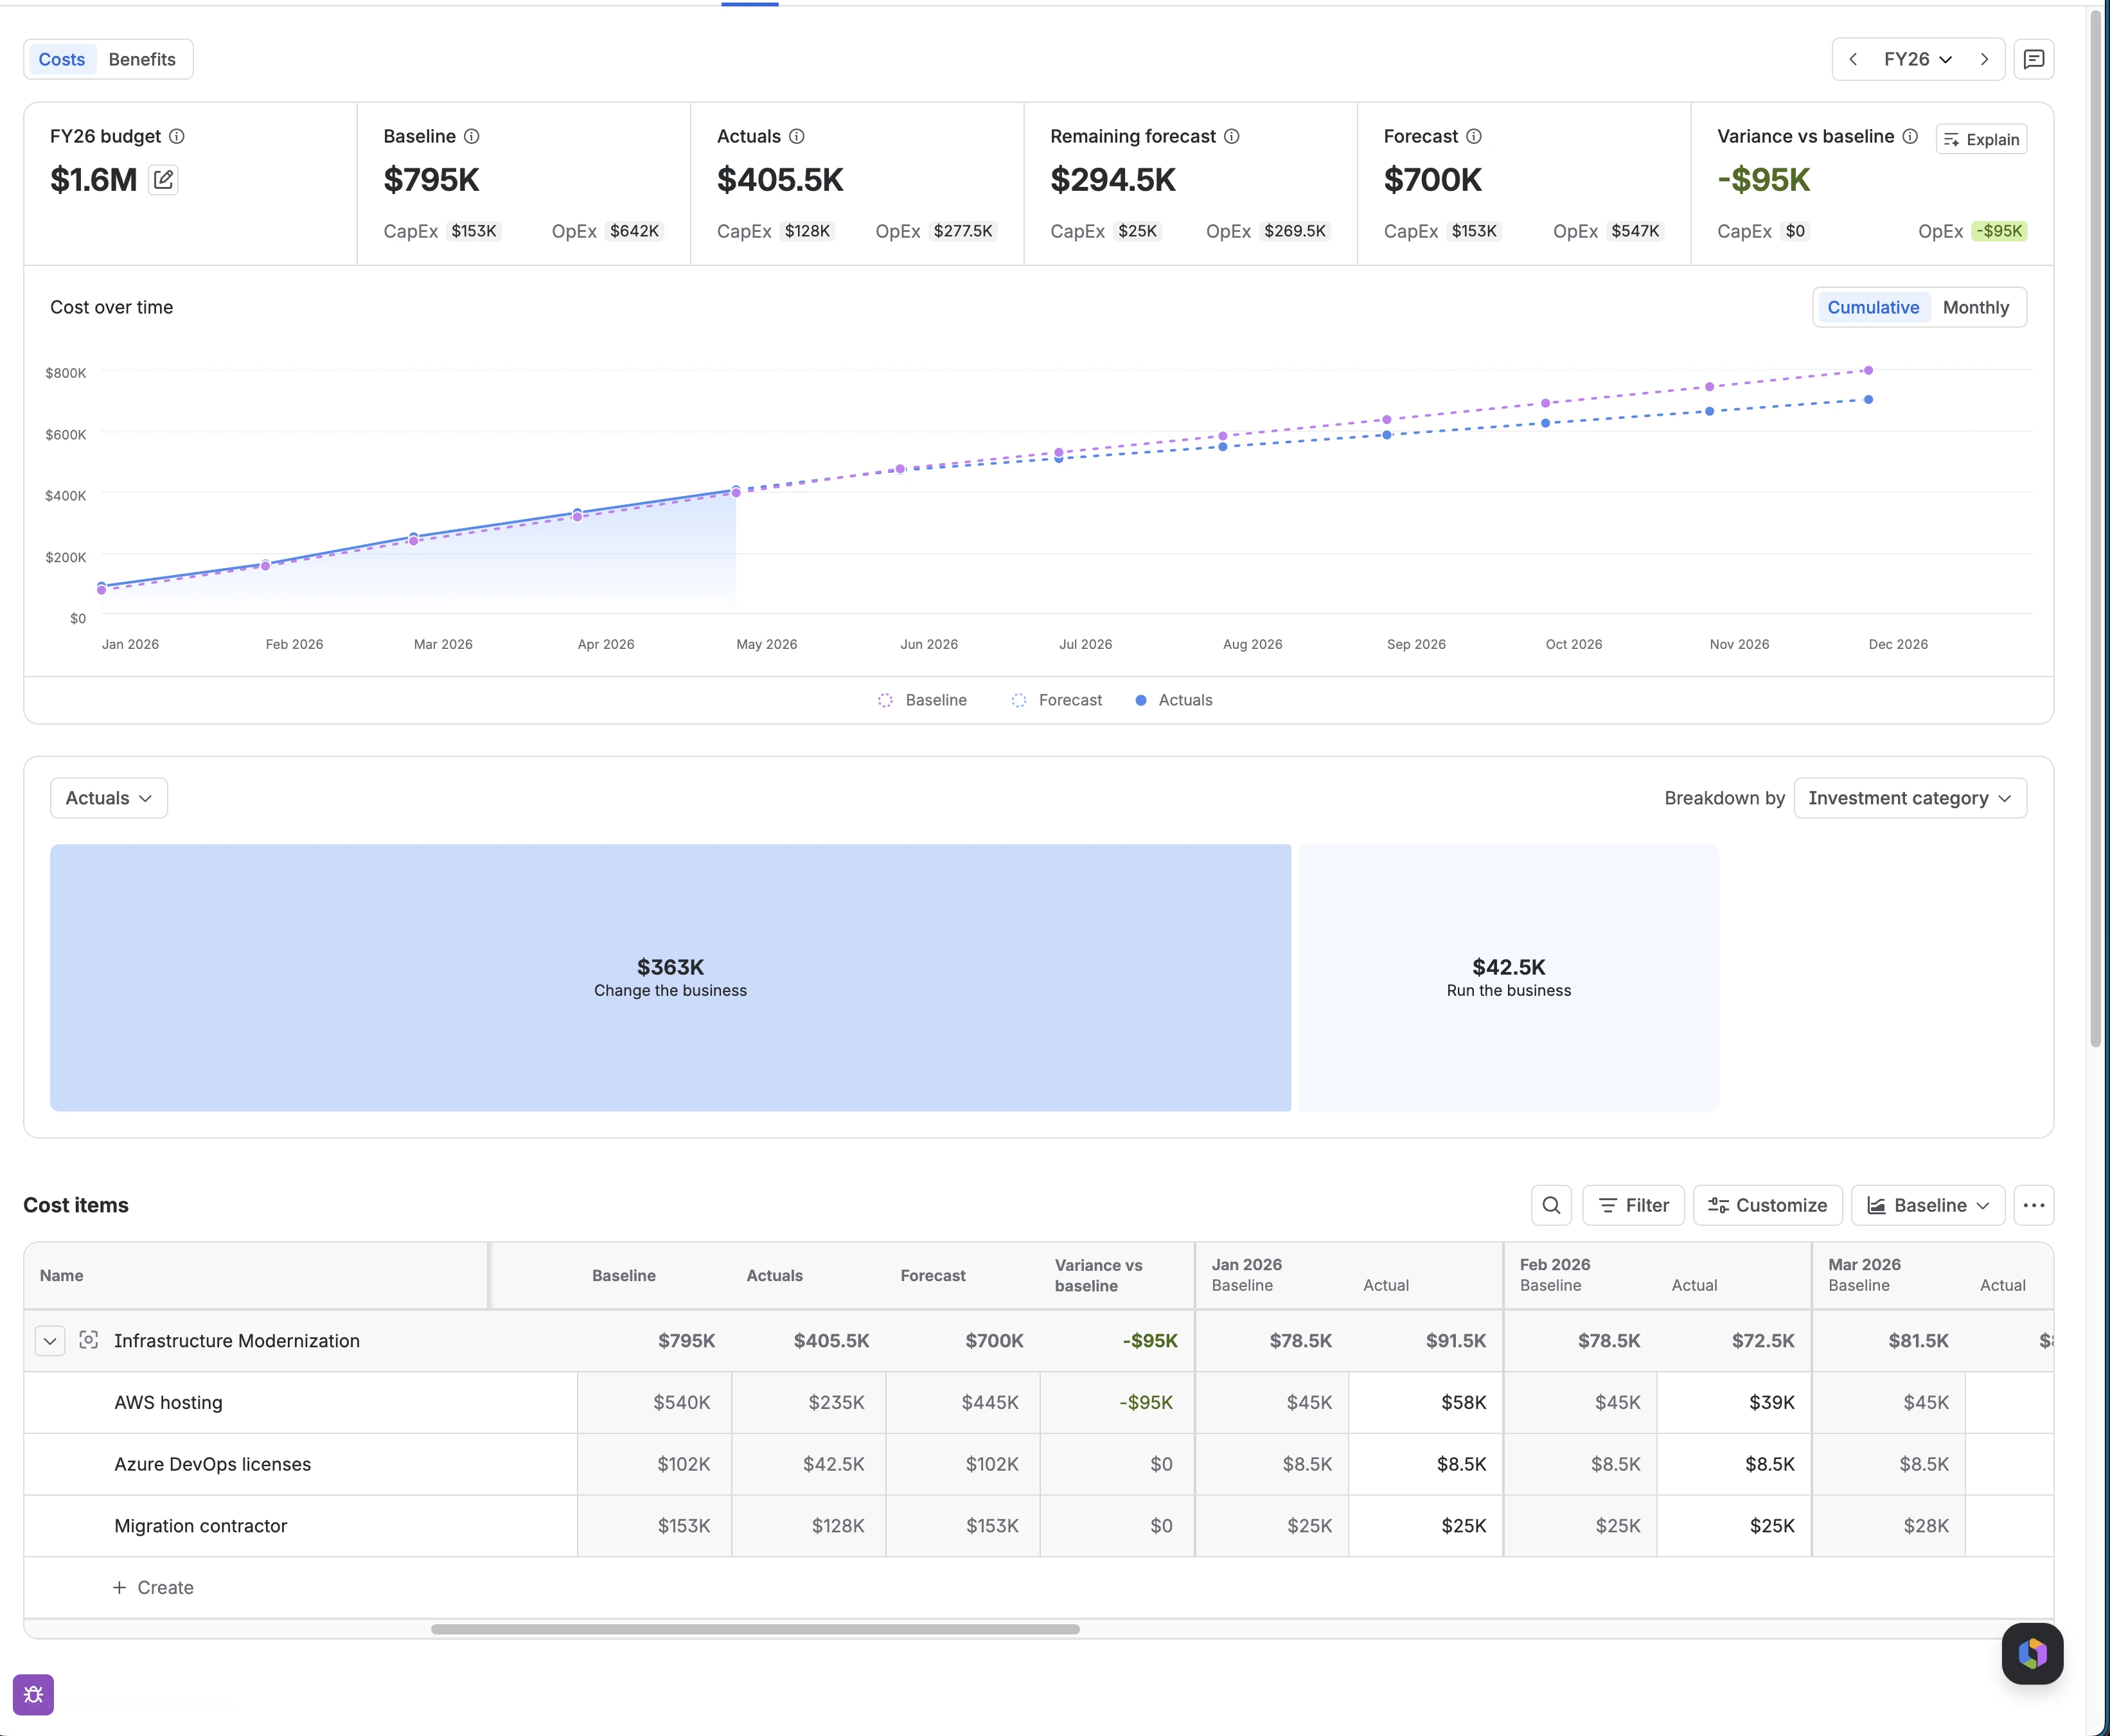Click the focus icon beside Infrastructure Modernization
Screen dimensions: 2110x1736
click(x=89, y=1340)
